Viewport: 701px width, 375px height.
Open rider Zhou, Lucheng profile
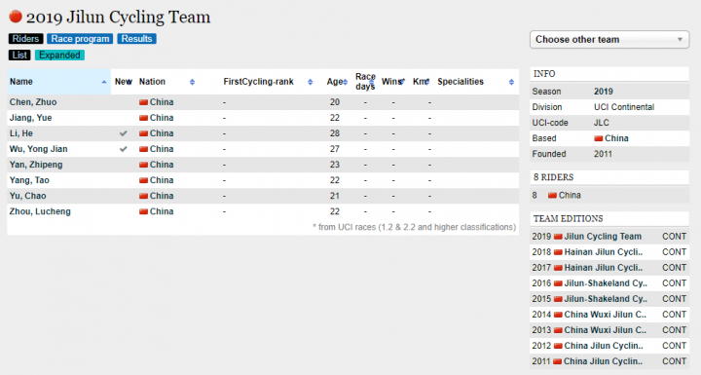click(x=40, y=211)
